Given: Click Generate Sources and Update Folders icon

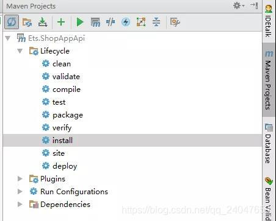Looking at the screenshot, I should [x=27, y=22].
